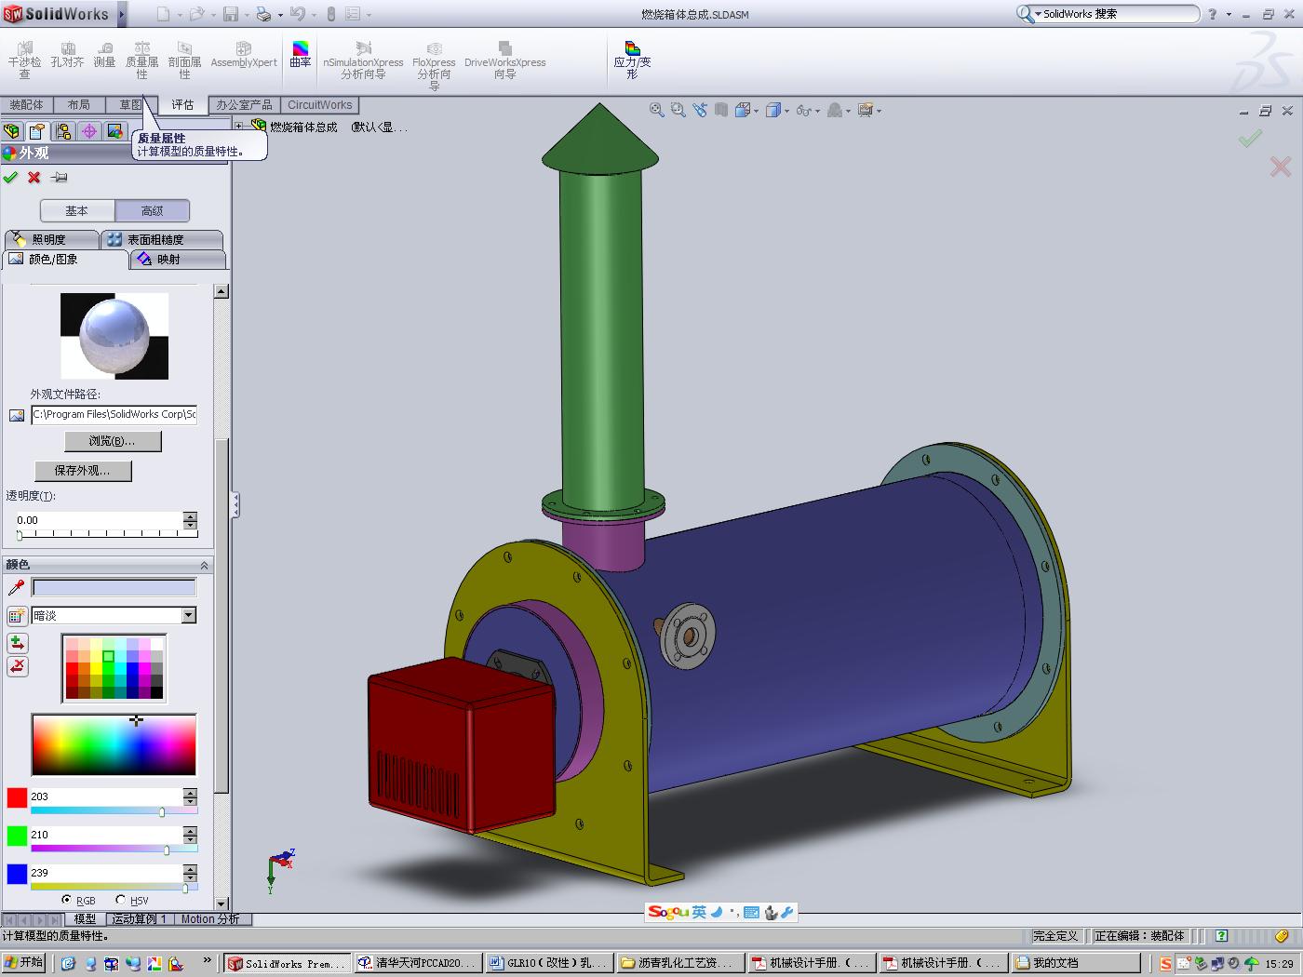This screenshot has height=977, width=1303.
Task: Click the 浏览(B)... browse button
Action: 113,441
